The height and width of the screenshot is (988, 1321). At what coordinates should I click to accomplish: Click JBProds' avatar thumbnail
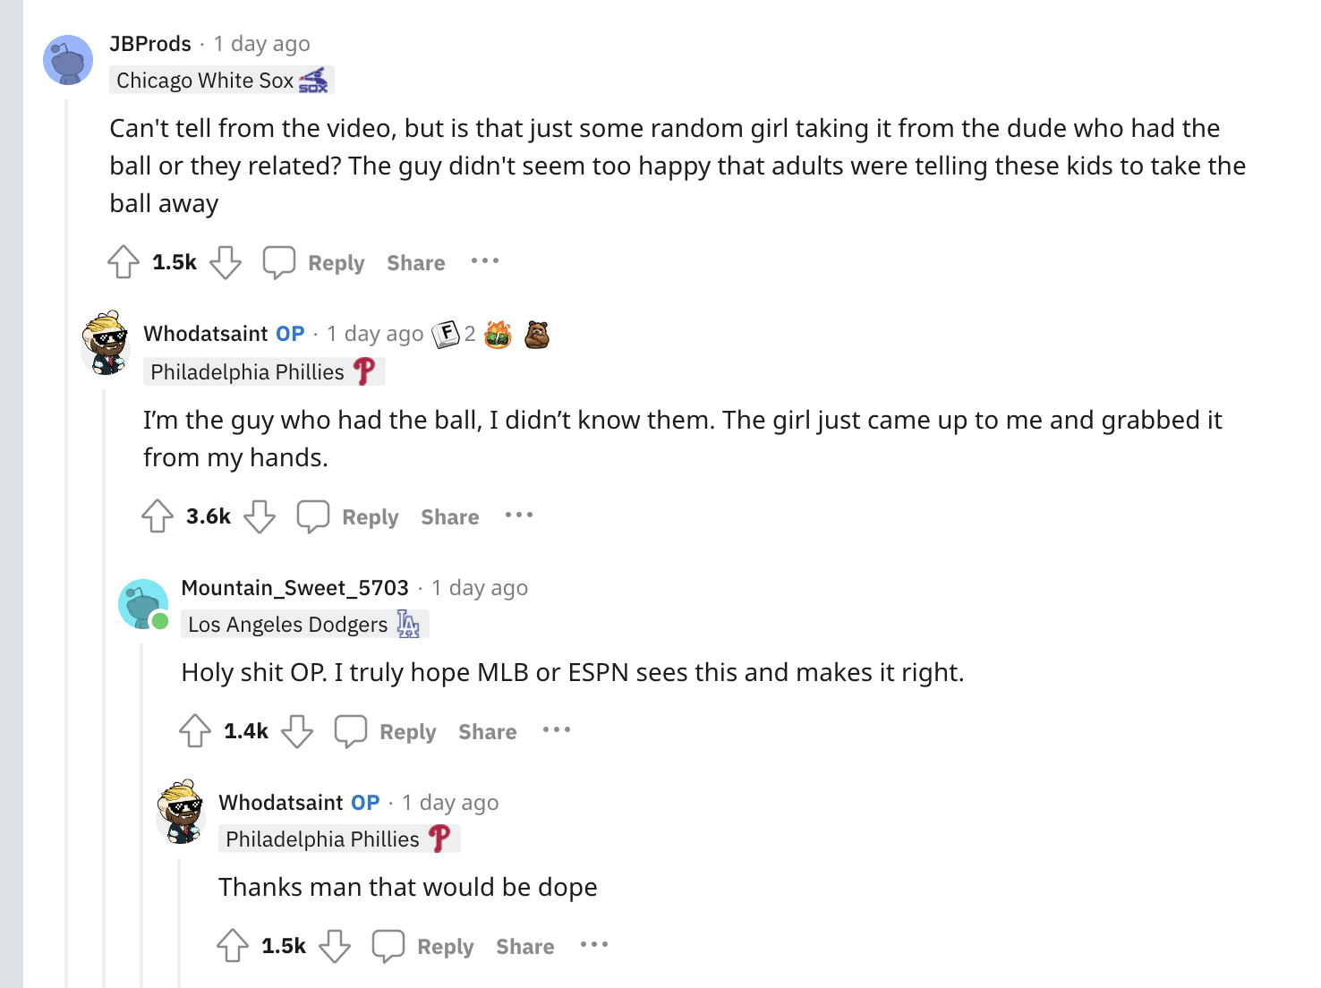pos(68,60)
